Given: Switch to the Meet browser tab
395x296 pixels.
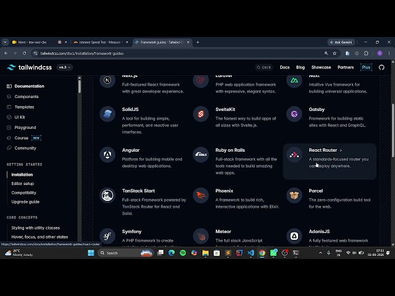Looking at the screenshot, I should (39, 43).
